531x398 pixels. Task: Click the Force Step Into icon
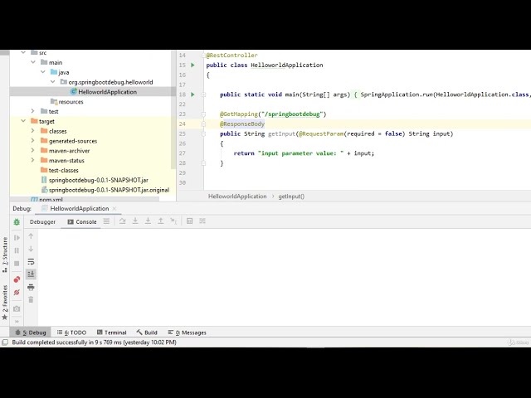148,221
